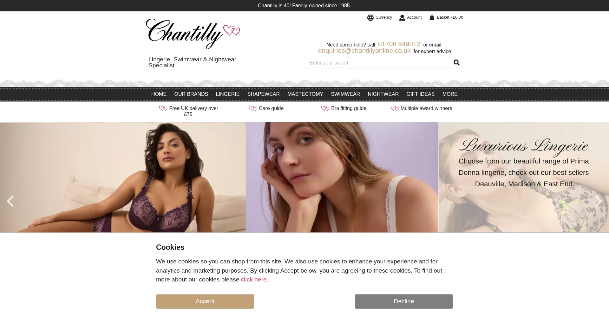Open cookie policy 'click here' link
609x314 pixels.
click(x=253, y=280)
